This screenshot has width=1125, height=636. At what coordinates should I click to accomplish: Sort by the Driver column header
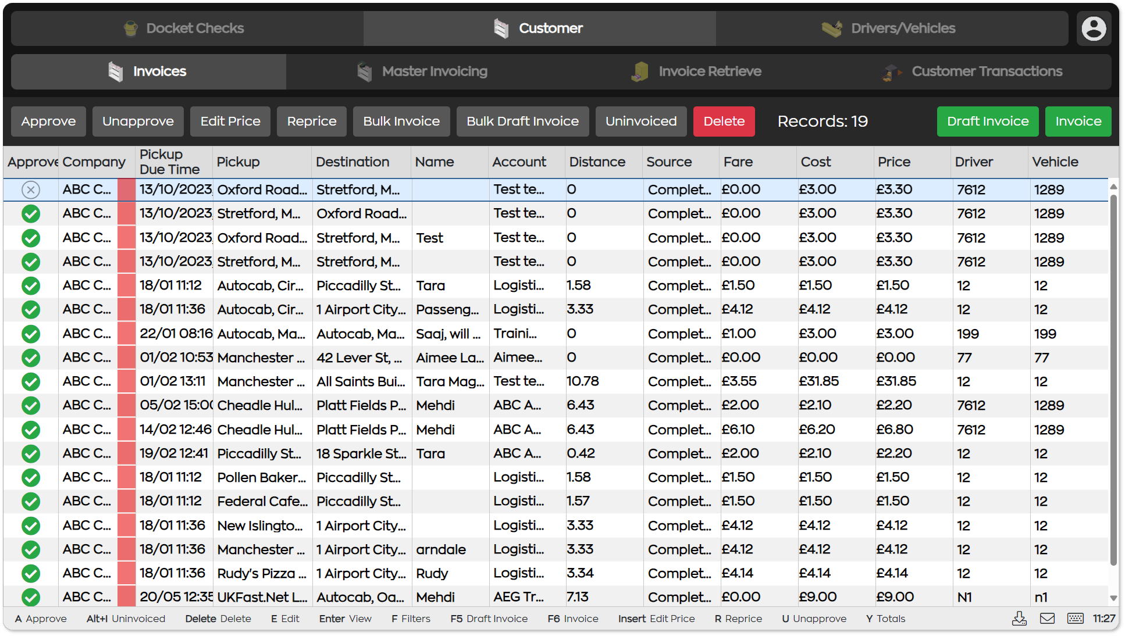[x=989, y=162]
